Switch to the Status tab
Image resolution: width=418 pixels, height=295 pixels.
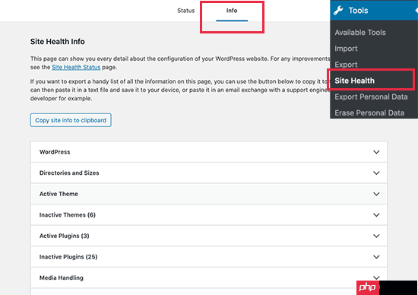click(185, 11)
